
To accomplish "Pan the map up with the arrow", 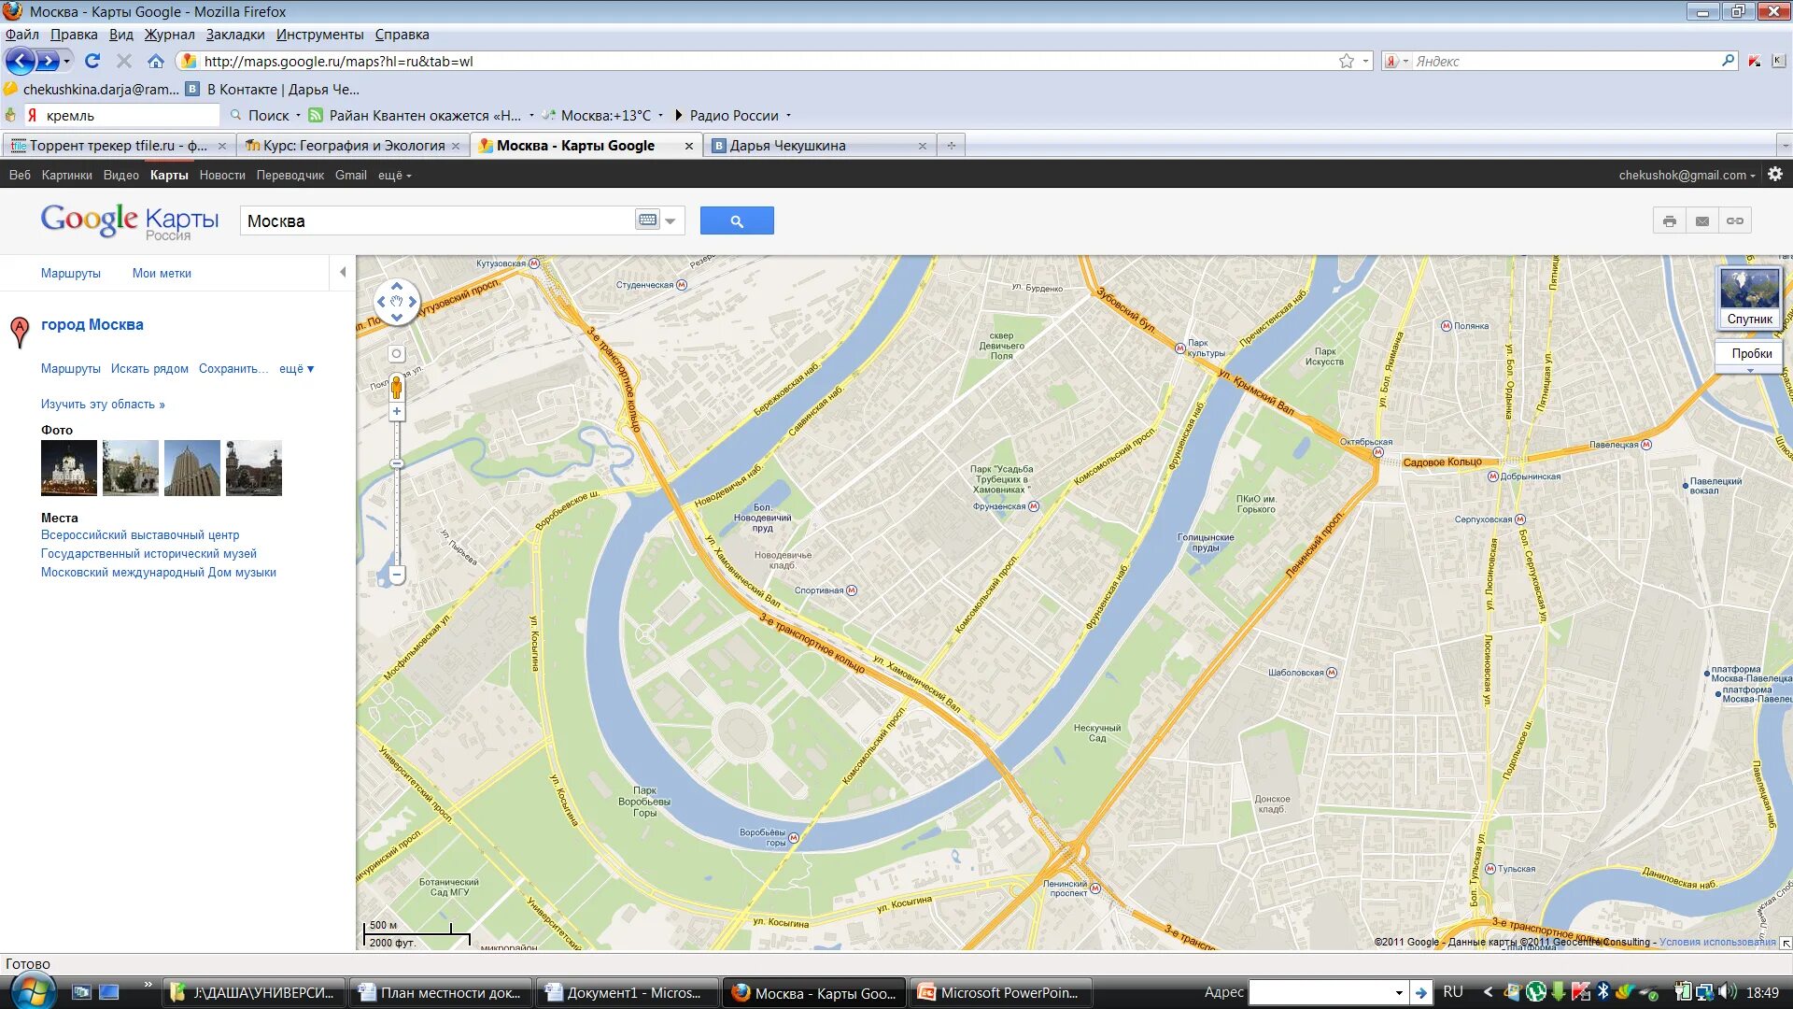I will (397, 287).
